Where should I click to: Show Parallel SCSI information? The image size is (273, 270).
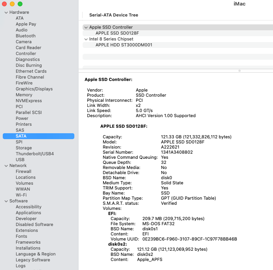click(29, 112)
